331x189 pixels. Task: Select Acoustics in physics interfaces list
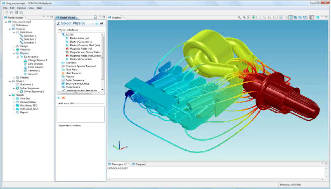click(71, 63)
